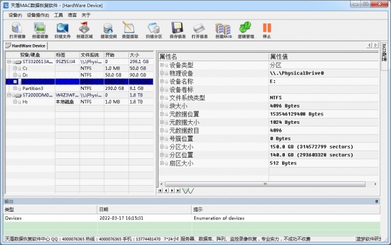Click the 属性值 column header

pyautogui.click(x=323, y=57)
